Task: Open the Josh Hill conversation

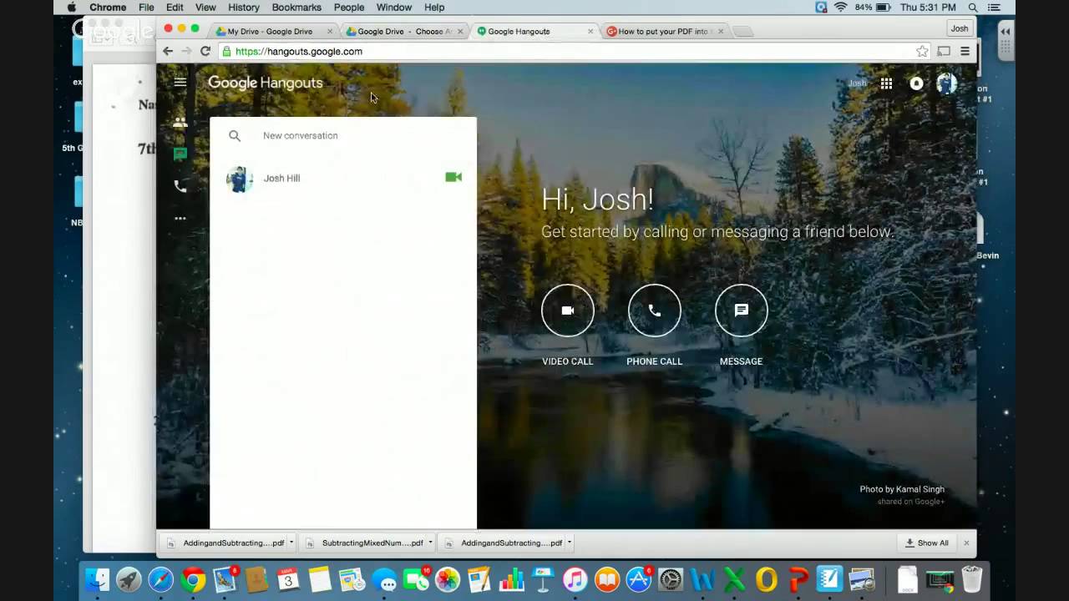Action: pyautogui.click(x=343, y=178)
